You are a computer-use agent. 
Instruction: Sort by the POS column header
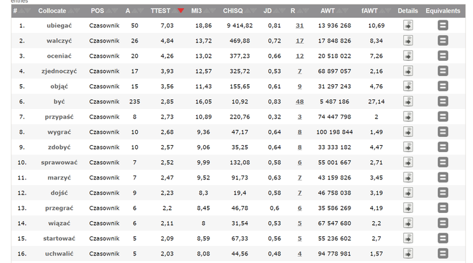pos(97,11)
